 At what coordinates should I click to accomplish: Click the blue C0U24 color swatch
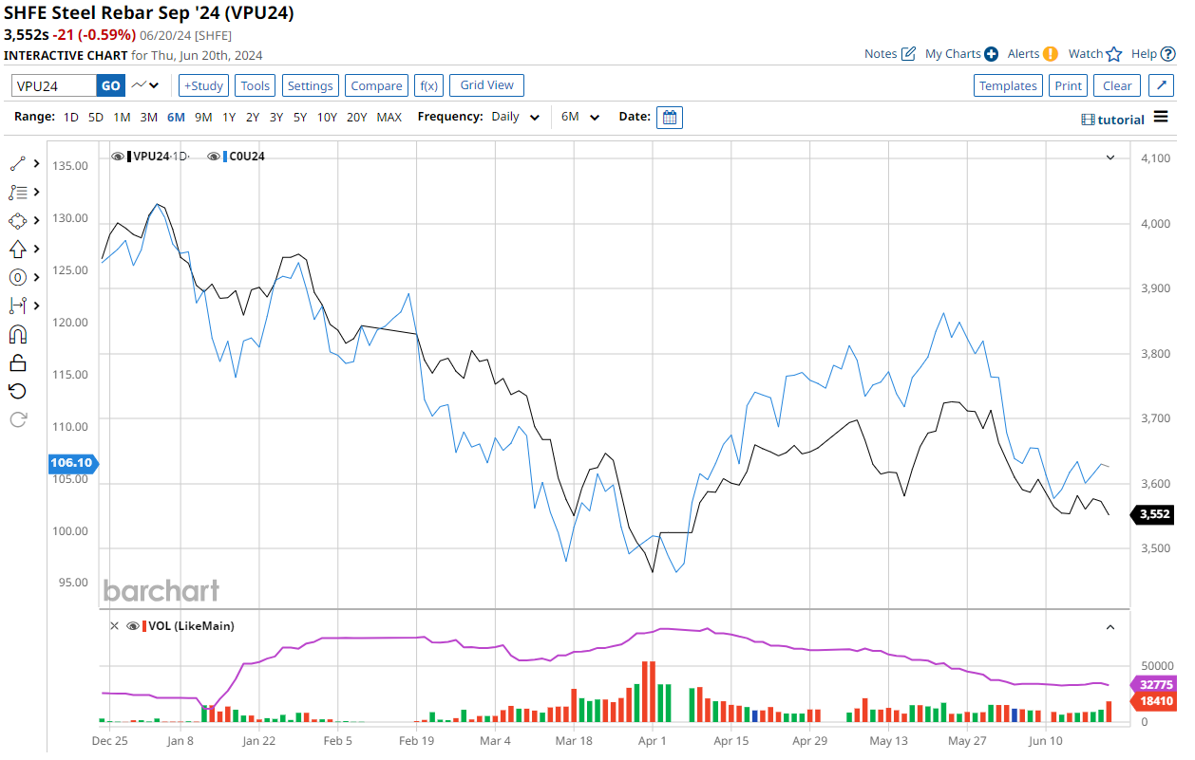click(x=225, y=157)
